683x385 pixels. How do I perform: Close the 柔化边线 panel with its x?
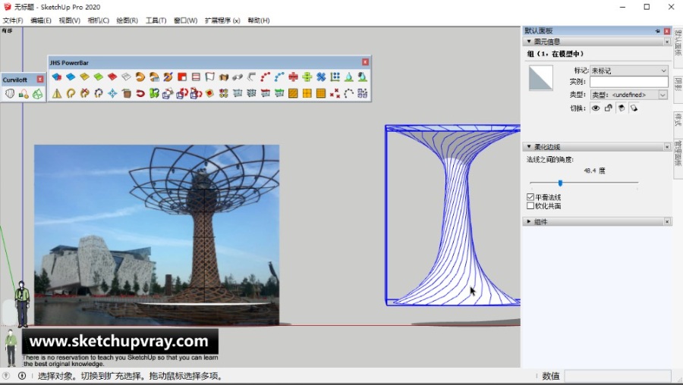[667, 147]
